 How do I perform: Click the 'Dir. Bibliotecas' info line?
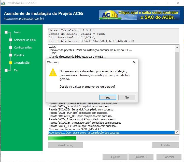pyautogui.click(x=91, y=41)
